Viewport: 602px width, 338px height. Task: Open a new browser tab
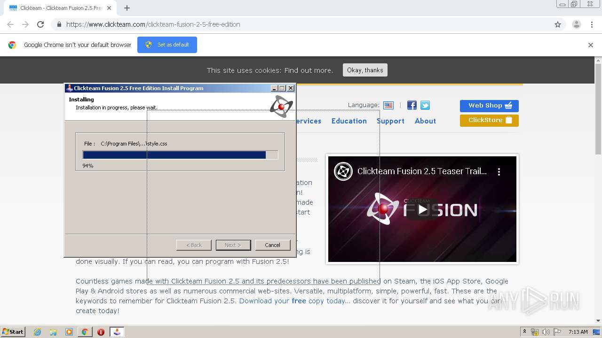tap(127, 8)
